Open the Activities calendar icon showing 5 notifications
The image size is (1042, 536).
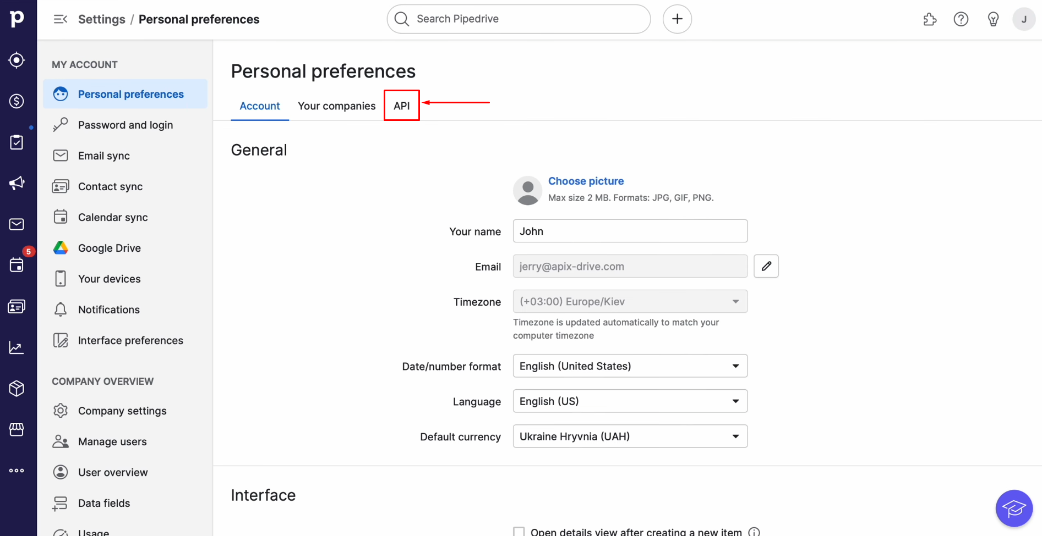(x=17, y=264)
